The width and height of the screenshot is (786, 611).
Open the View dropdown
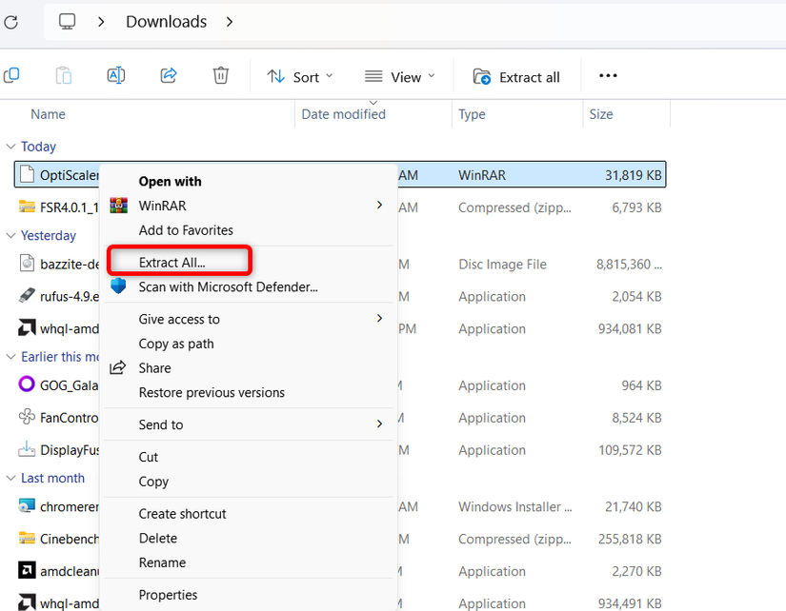[399, 77]
